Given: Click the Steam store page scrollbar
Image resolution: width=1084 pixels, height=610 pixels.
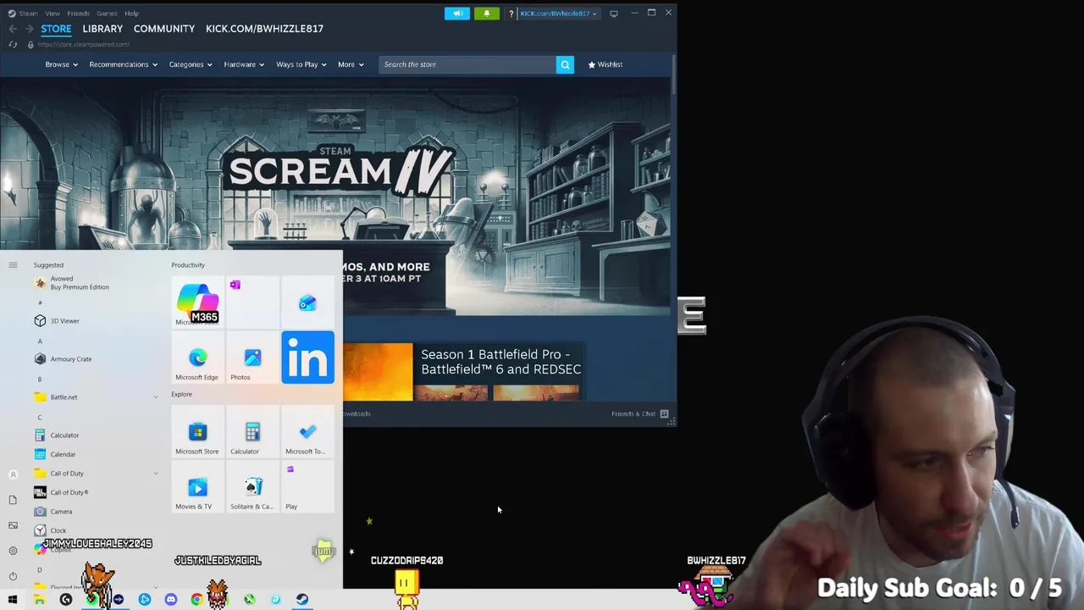Looking at the screenshot, I should coord(674,75).
